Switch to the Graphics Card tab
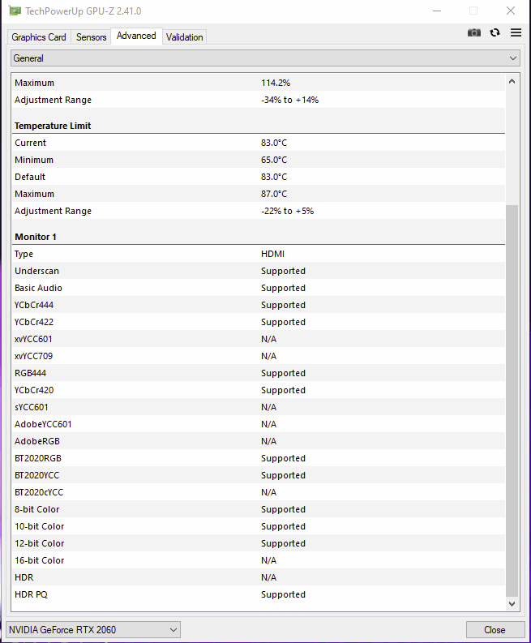Image resolution: width=531 pixels, height=643 pixels. [39, 37]
